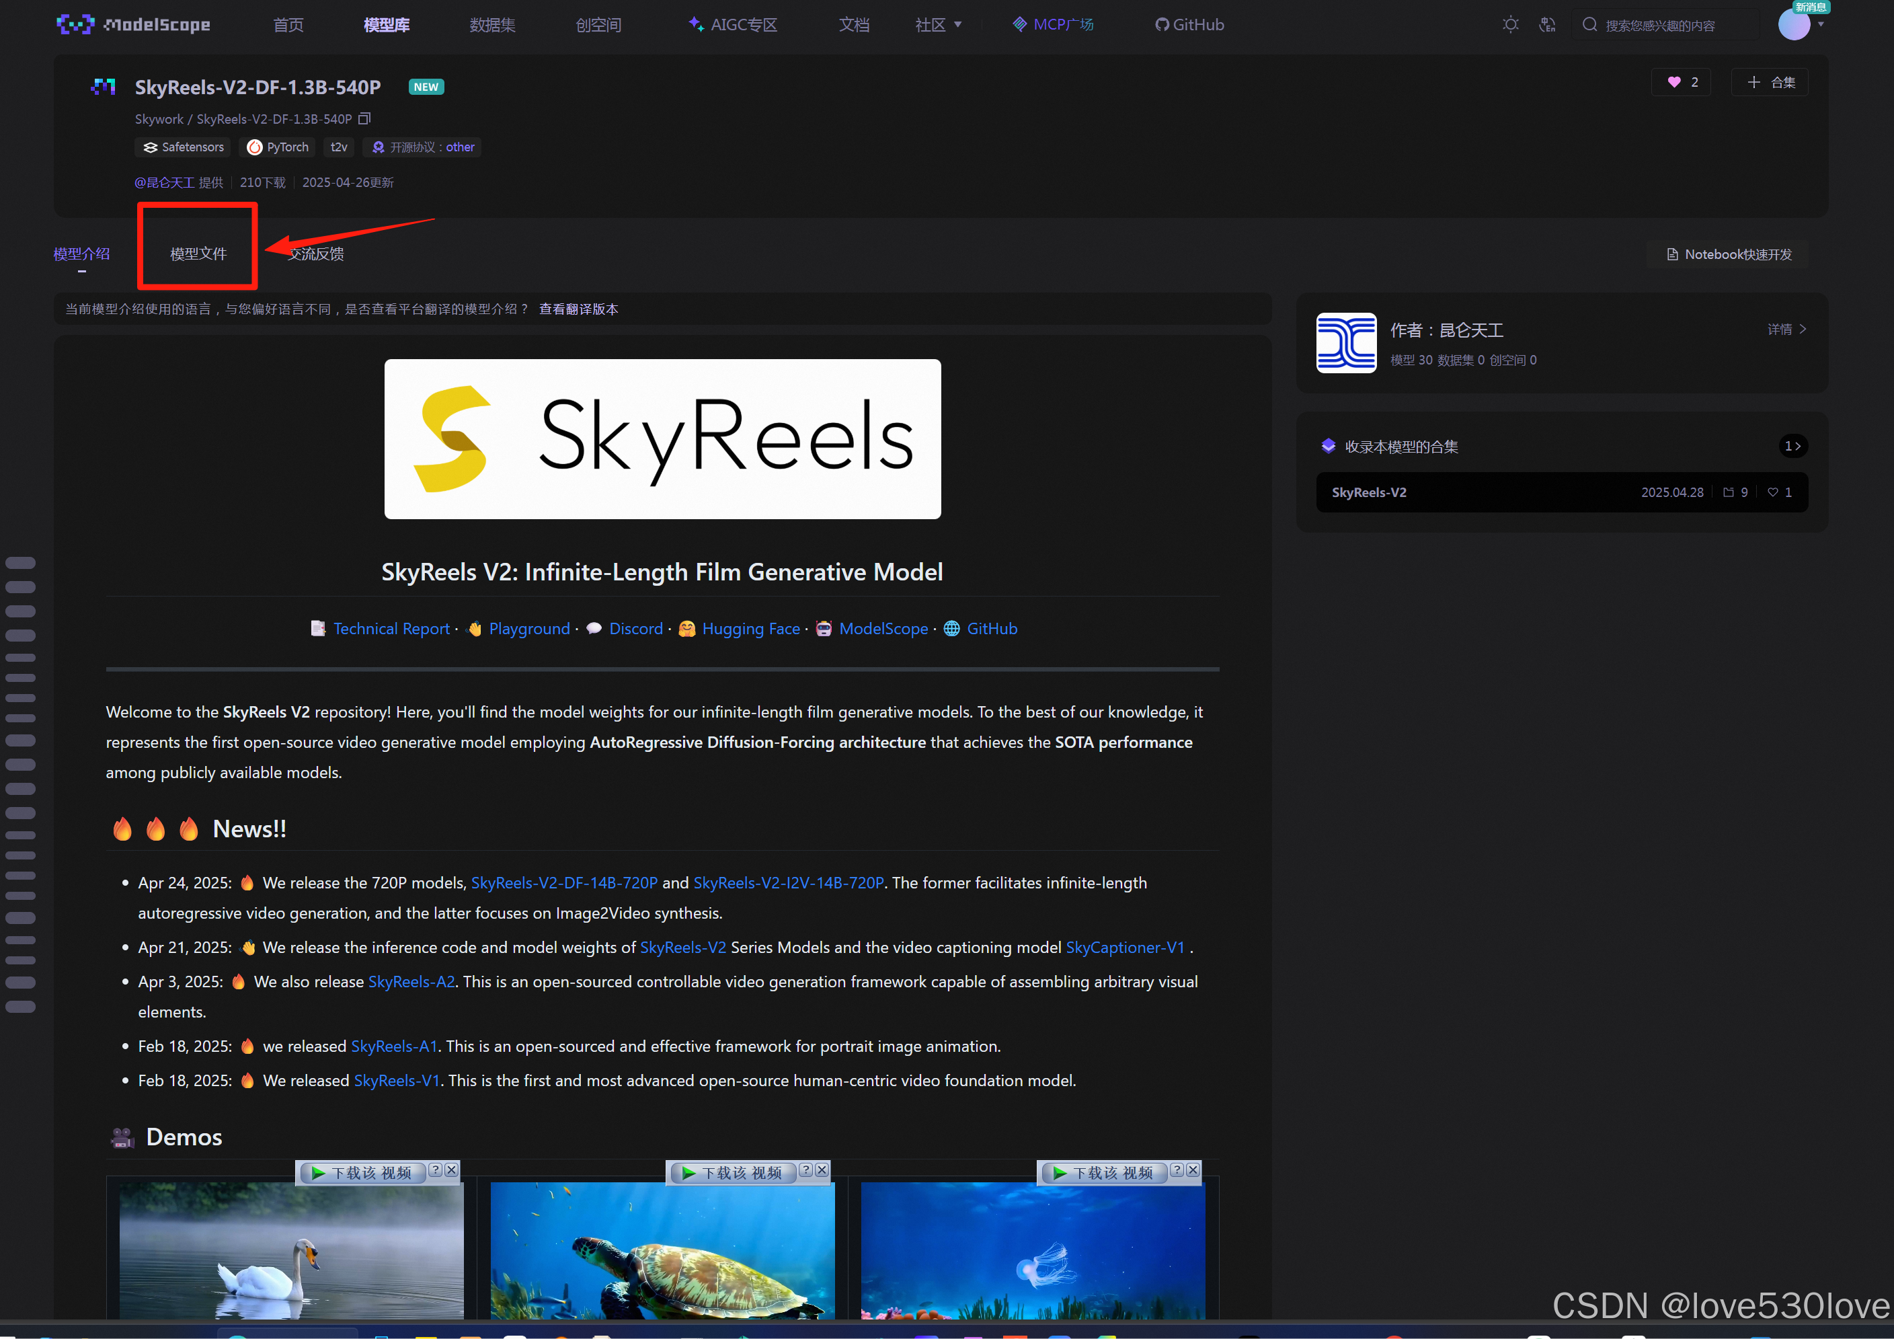This screenshot has height=1339, width=1894.
Task: Click the search magnifier icon
Action: click(1589, 25)
